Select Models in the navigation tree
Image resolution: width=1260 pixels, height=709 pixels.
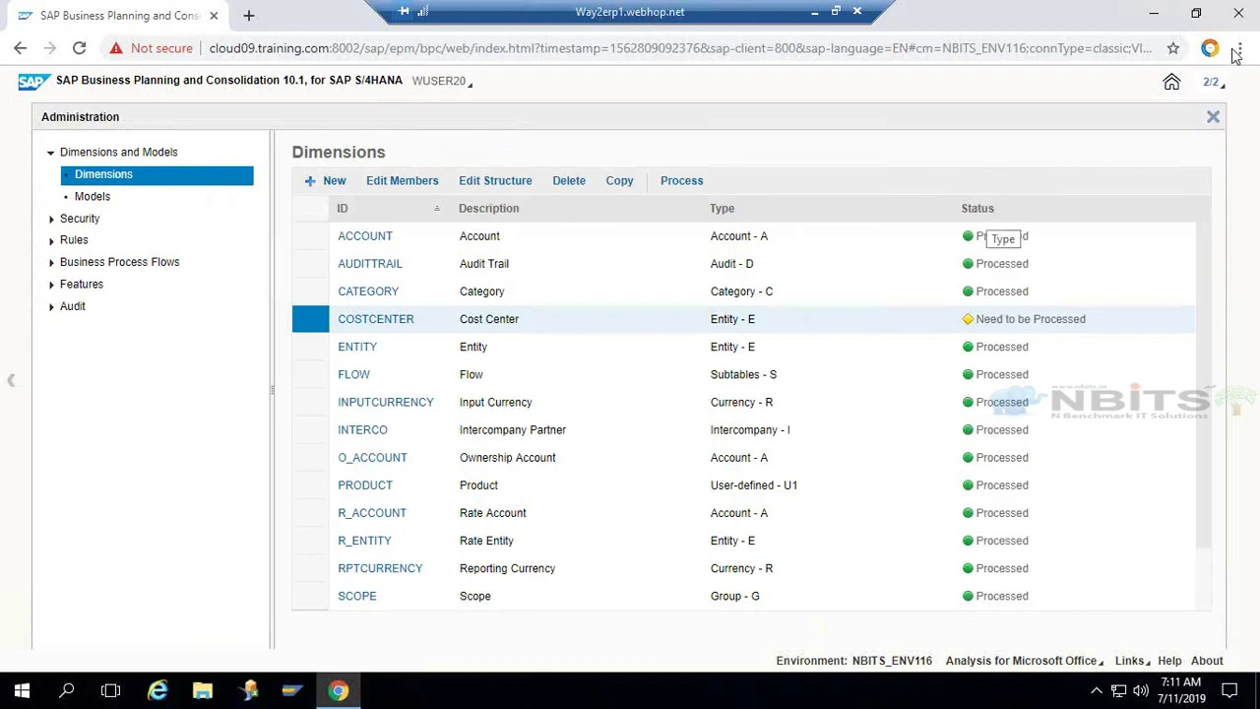point(93,197)
